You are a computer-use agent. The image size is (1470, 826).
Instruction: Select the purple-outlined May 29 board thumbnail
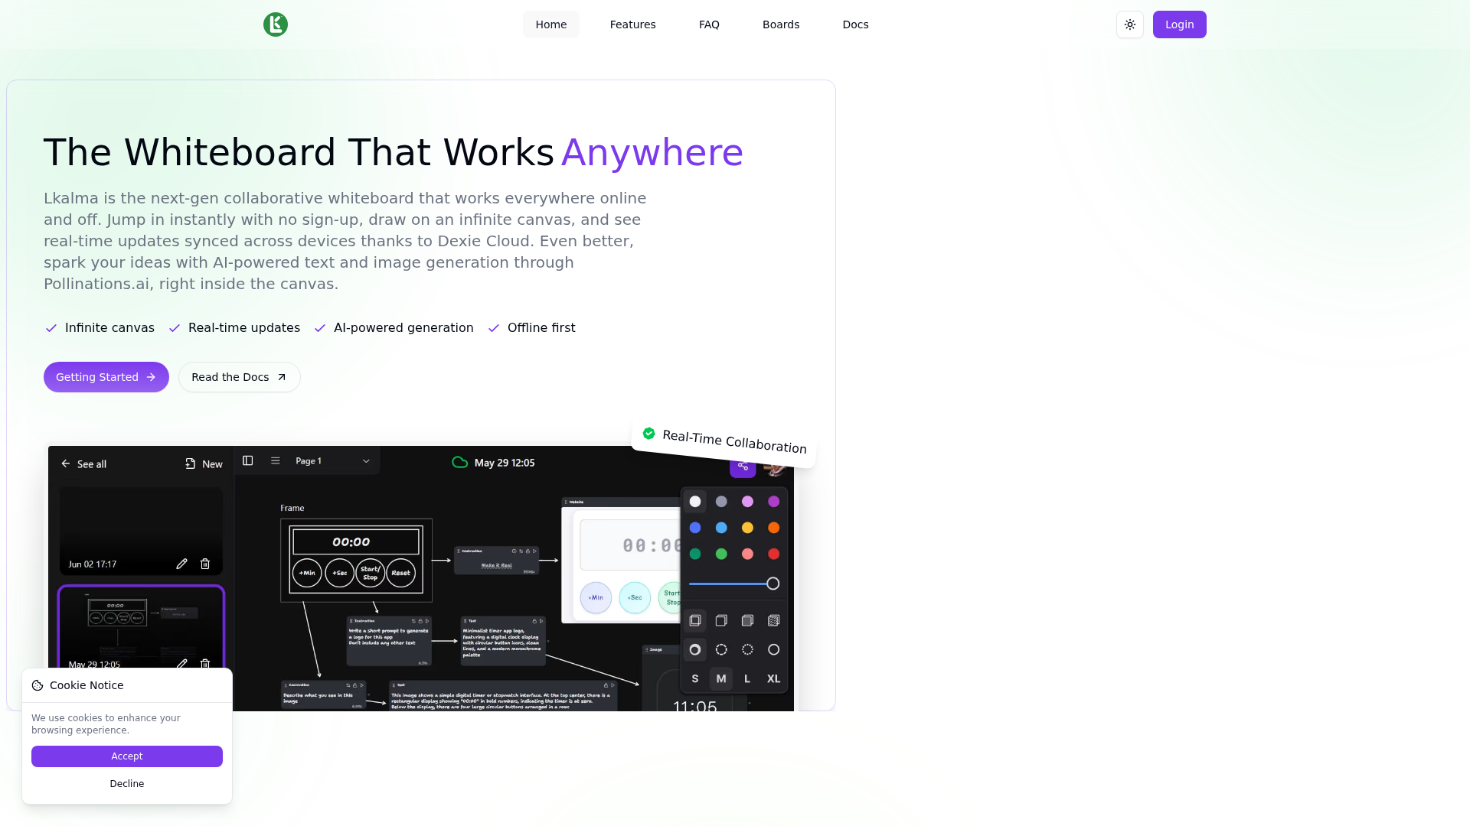141,627
